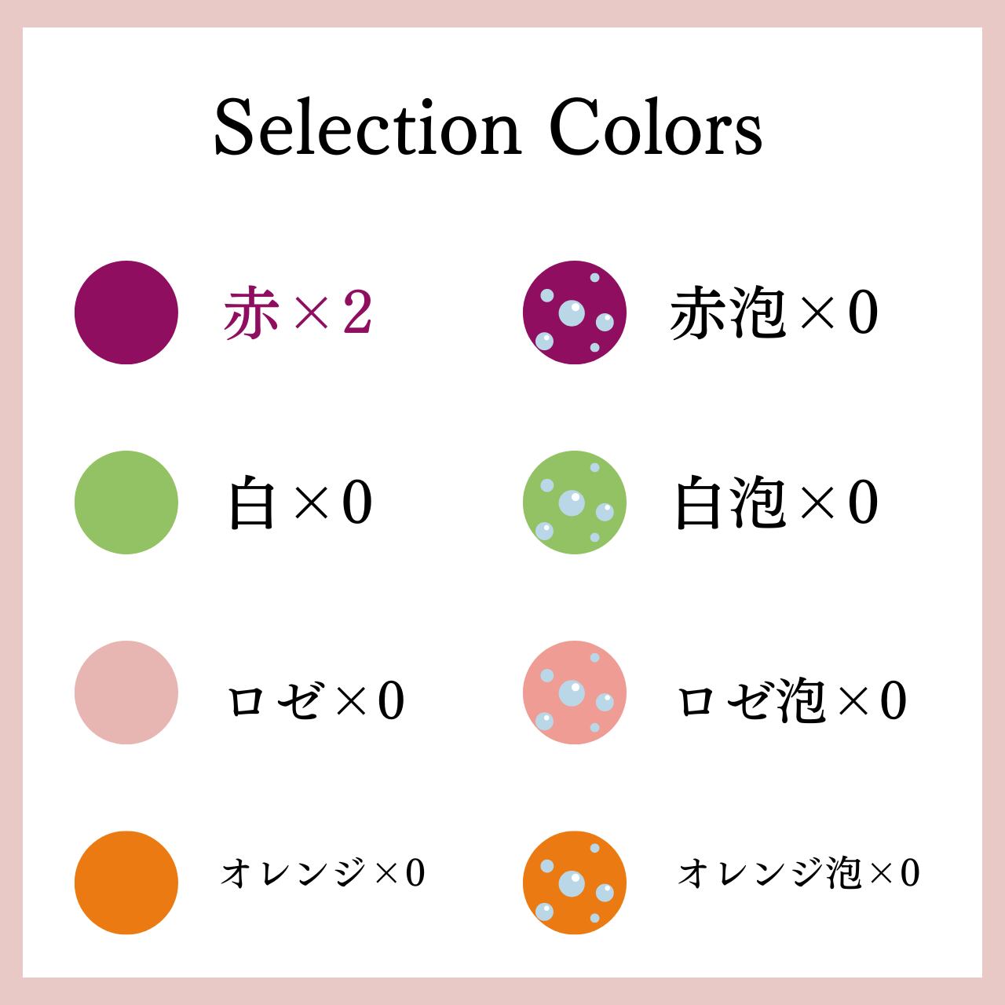The width and height of the screenshot is (1005, 1005).
Task: Click the large center bubble in green sparkling icon
Action: coord(572,502)
